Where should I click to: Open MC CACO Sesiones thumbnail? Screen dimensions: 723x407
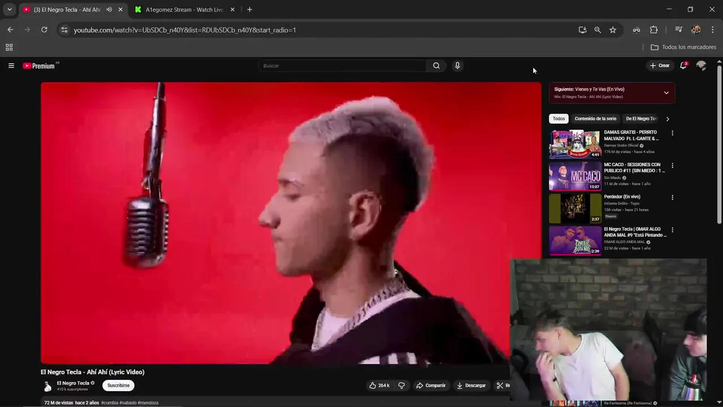[575, 176]
